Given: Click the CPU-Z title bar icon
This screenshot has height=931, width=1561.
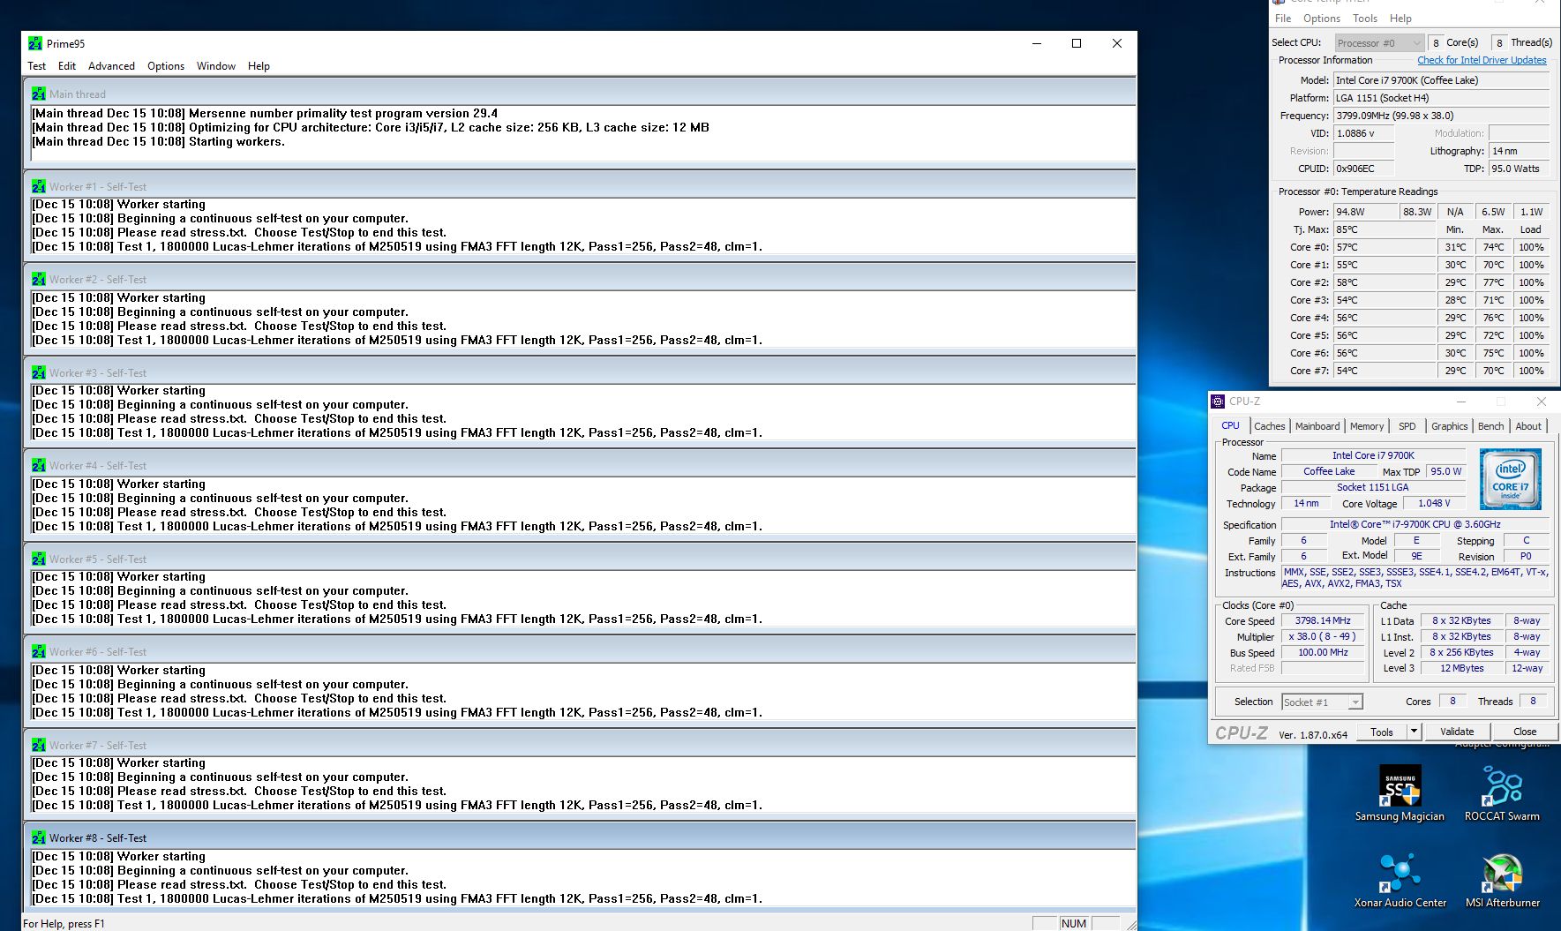Looking at the screenshot, I should [1219, 402].
